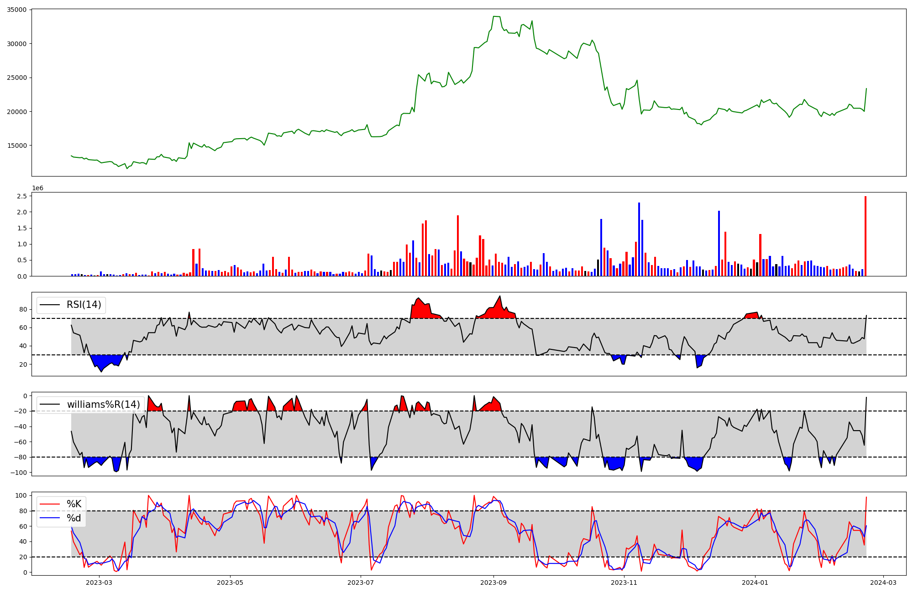
Task: Click the 35000 price axis tick label
Action: (16, 10)
